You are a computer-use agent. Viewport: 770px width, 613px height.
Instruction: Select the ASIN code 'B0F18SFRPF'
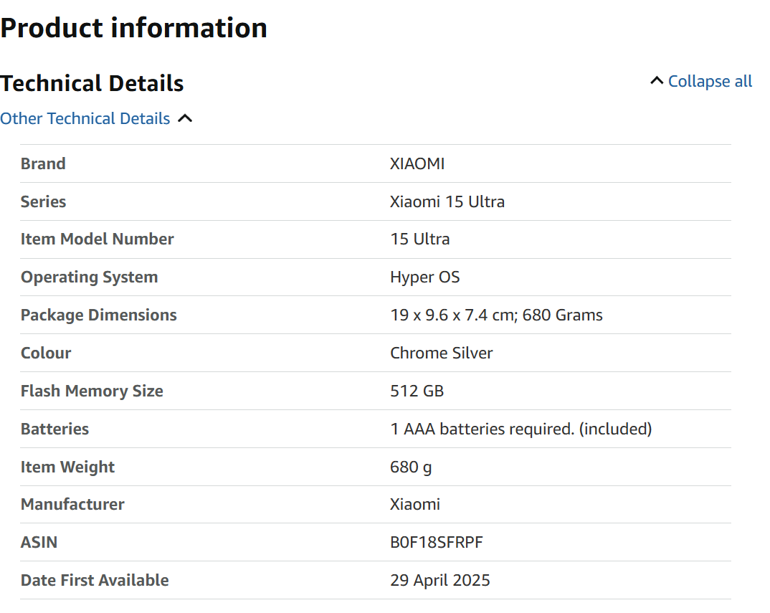pyautogui.click(x=437, y=543)
